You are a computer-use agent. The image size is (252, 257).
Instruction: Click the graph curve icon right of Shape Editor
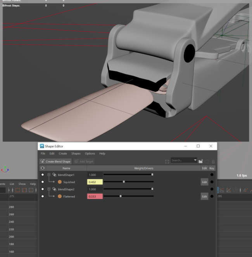click(222, 190)
